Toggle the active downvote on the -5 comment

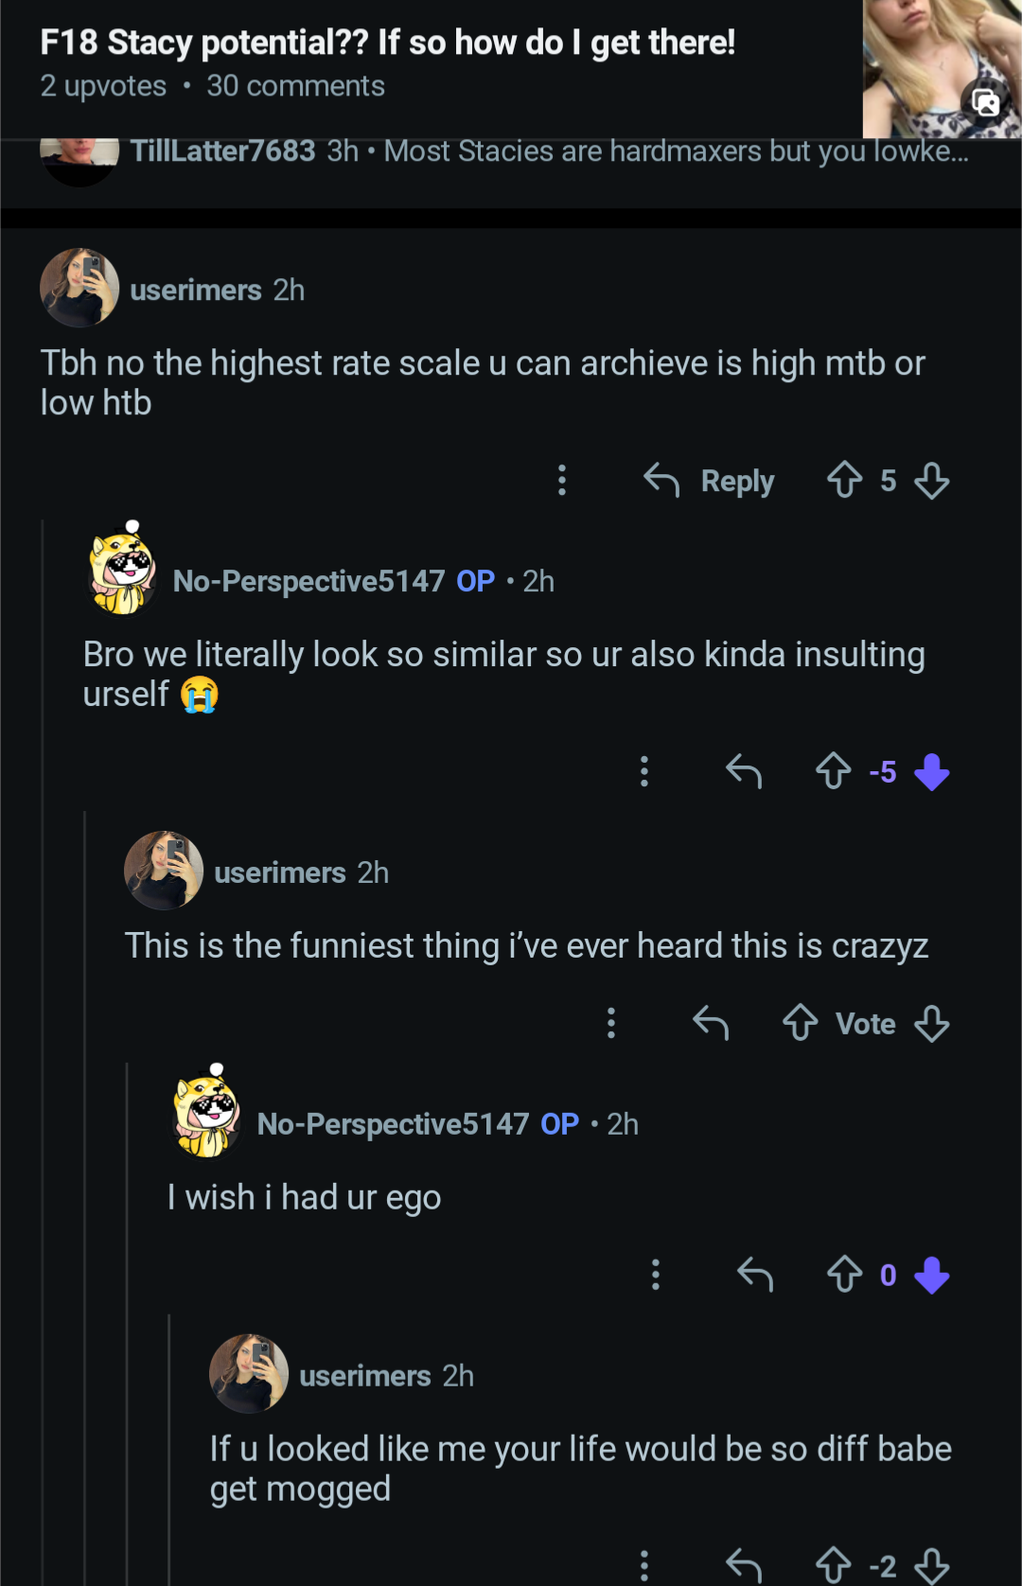[932, 772]
